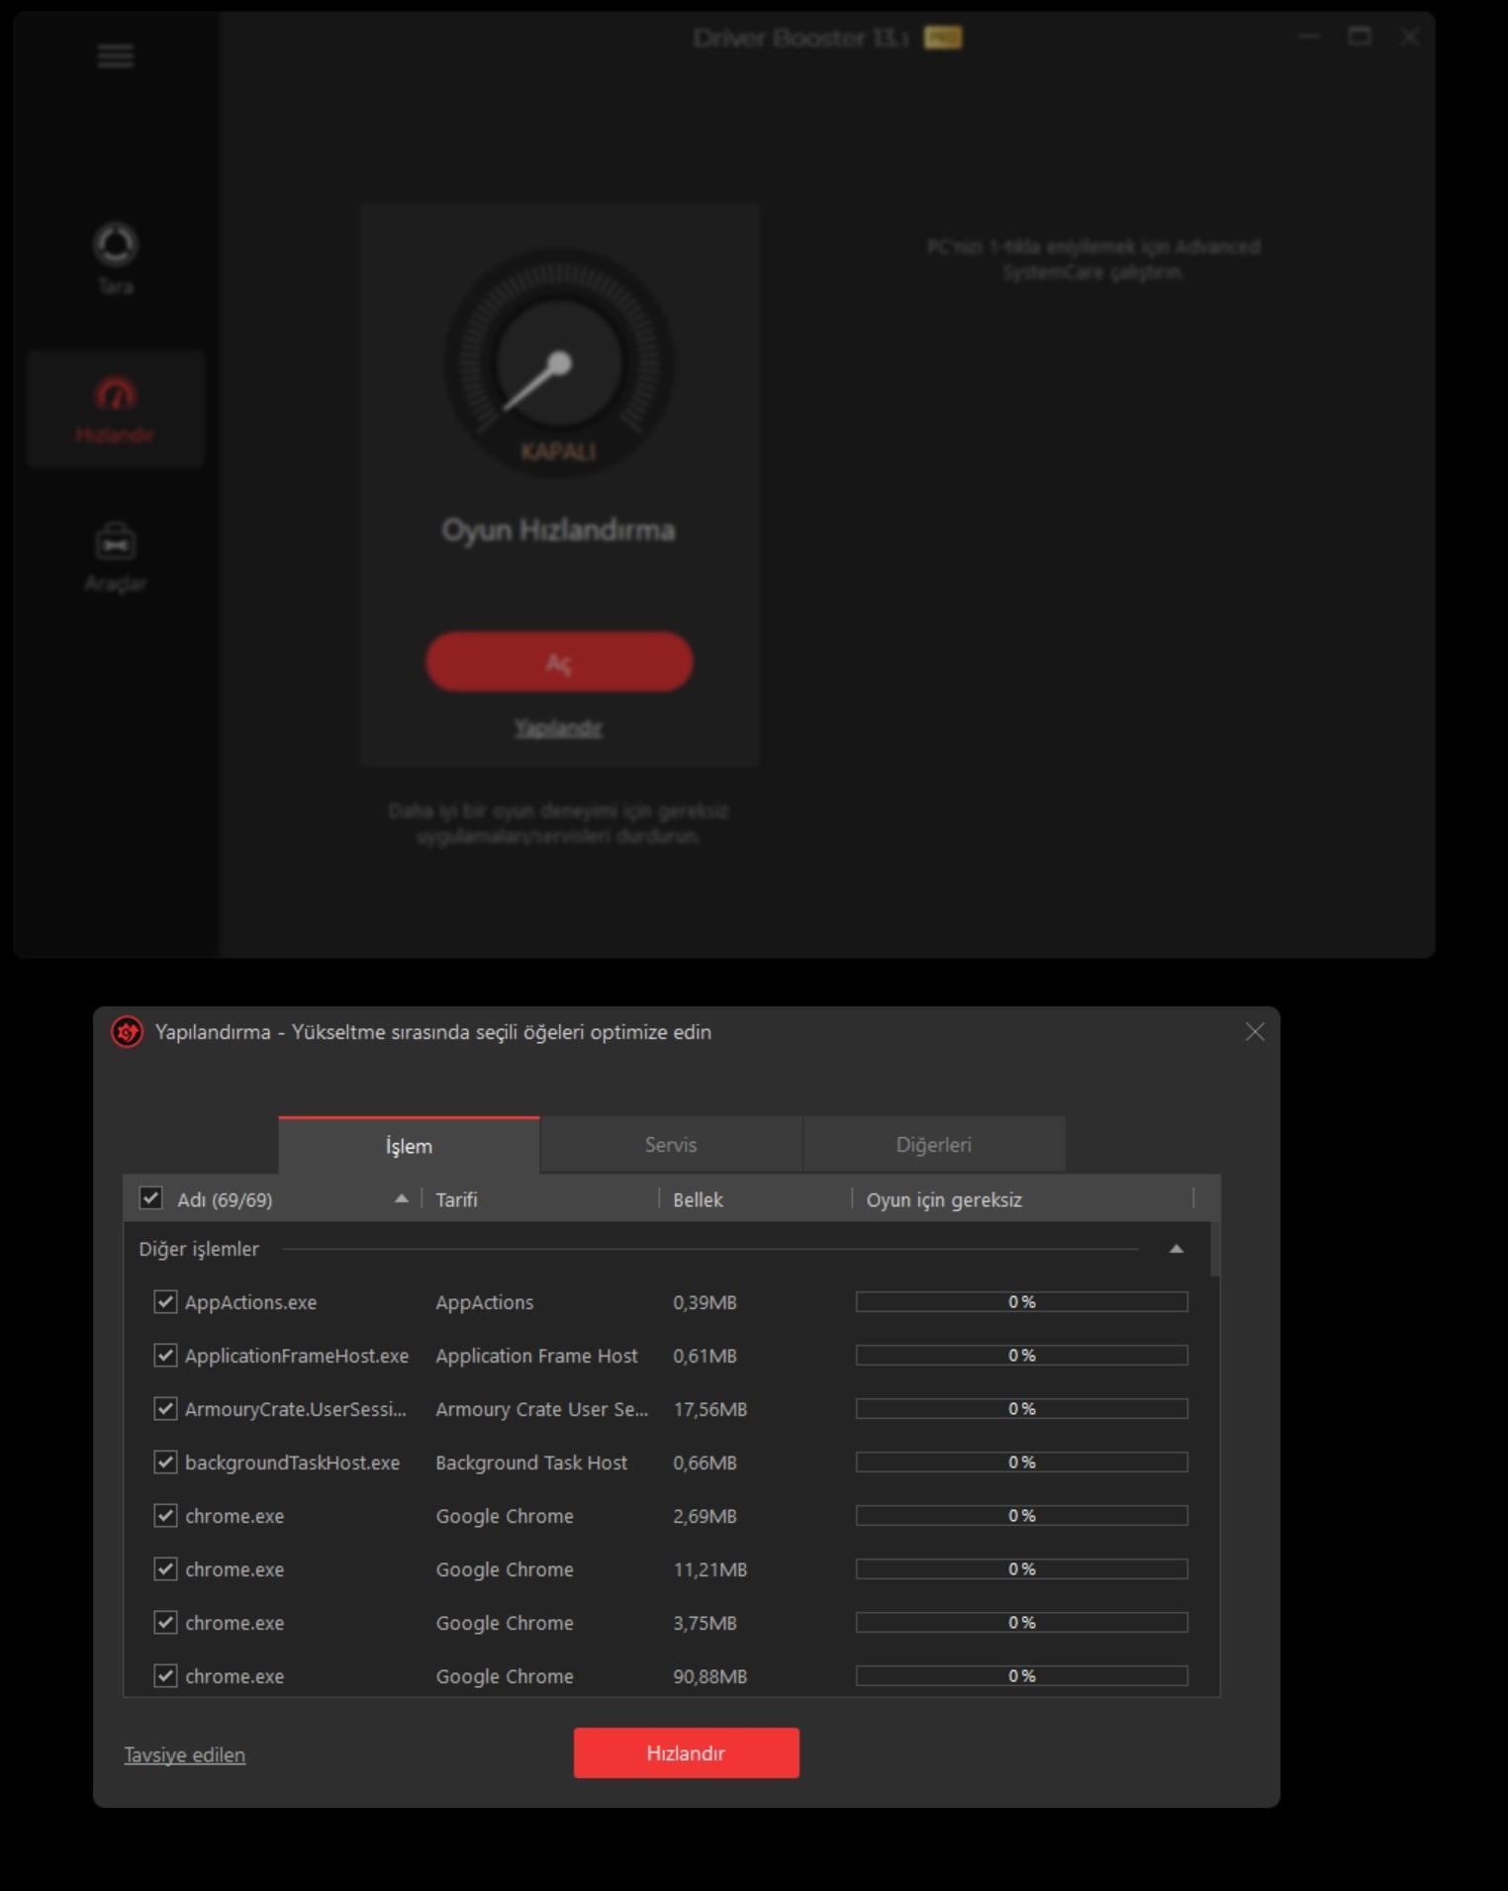Collapse the Diğer işlemler group
Screen dimensions: 1508x1891
point(1176,1249)
